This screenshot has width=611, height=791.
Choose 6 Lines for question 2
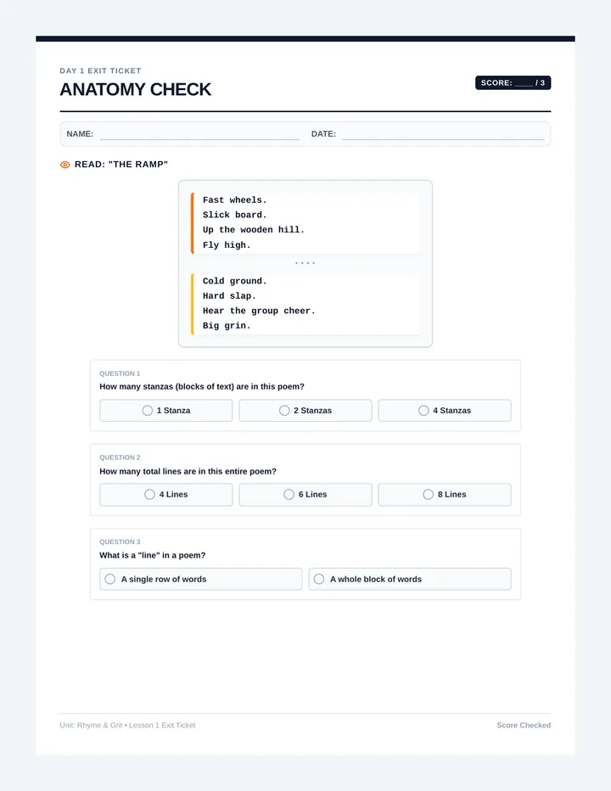[305, 494]
